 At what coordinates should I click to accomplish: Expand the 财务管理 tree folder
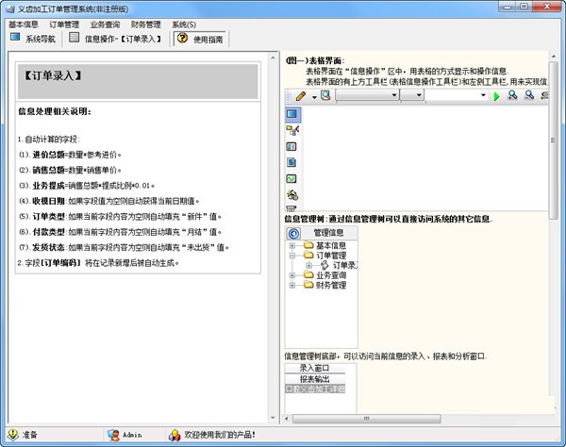pos(292,285)
